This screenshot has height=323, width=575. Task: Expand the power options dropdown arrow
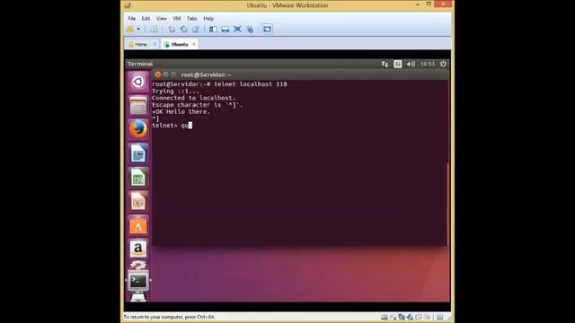pos(138,30)
